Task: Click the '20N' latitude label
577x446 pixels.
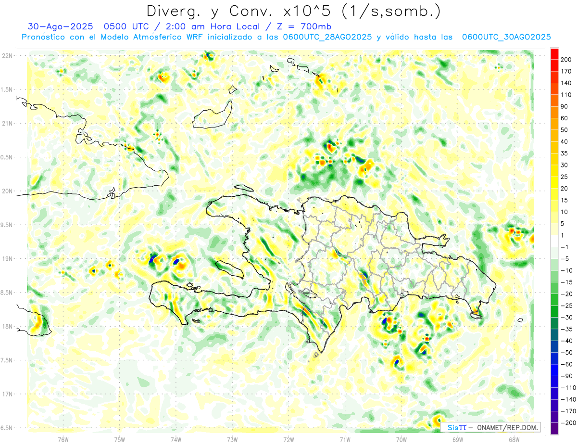Action: pyautogui.click(x=7, y=191)
